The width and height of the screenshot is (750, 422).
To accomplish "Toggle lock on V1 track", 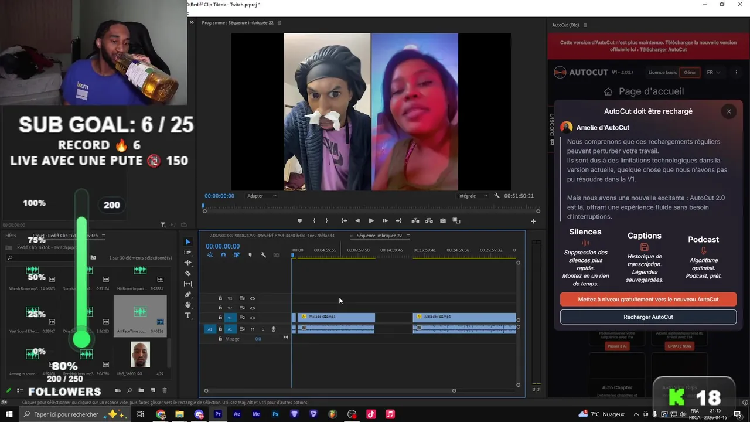I will (x=220, y=318).
